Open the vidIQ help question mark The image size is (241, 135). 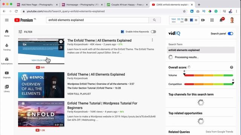tap(232, 67)
